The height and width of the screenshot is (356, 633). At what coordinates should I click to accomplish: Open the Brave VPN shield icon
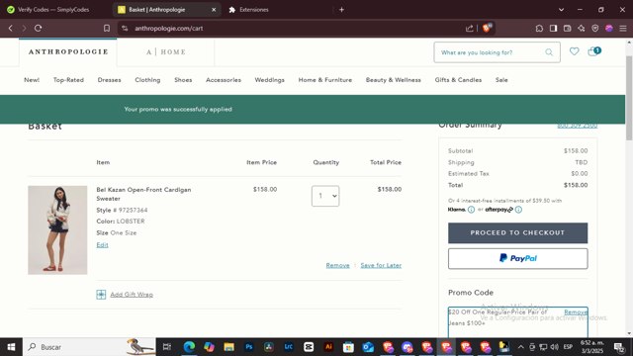point(595,29)
